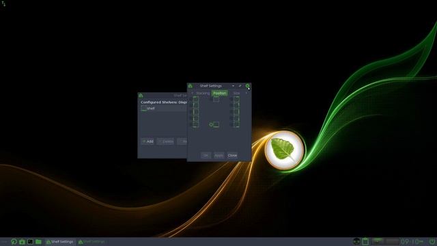The height and width of the screenshot is (246, 437).
Task: Click Close in the front Shelf Settings
Action: (x=232, y=155)
